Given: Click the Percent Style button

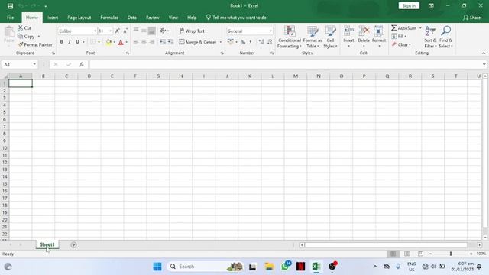Looking at the screenshot, I should pyautogui.click(x=243, y=42).
